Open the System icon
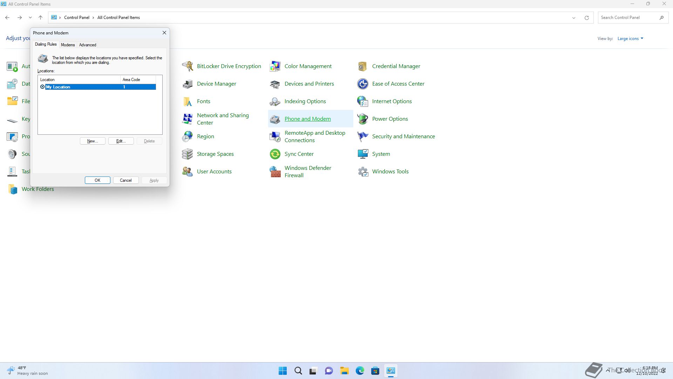Image resolution: width=673 pixels, height=379 pixels. 363,154
